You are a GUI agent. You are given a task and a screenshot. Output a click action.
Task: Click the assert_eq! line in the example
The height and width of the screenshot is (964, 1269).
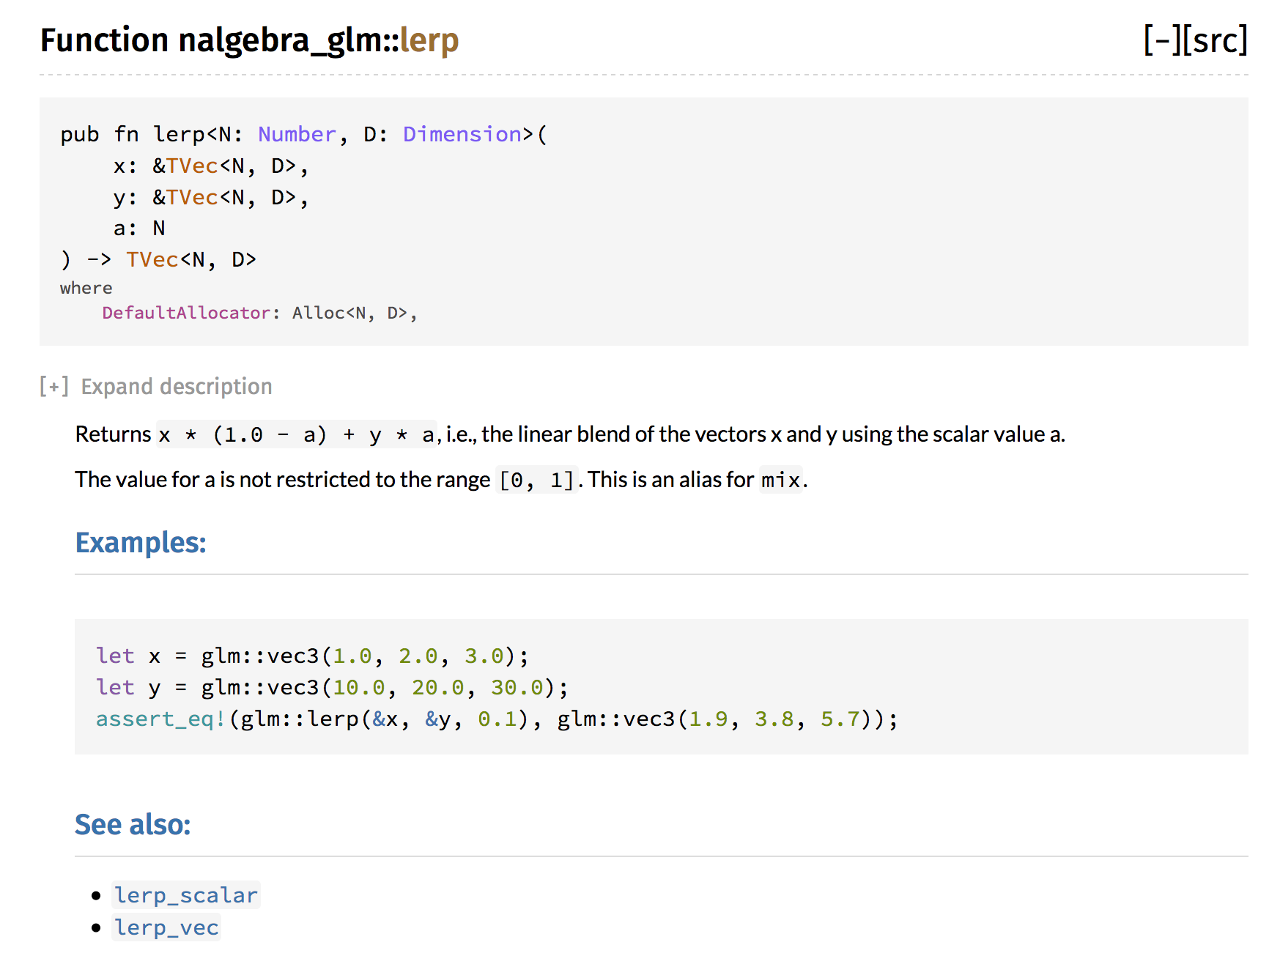click(x=496, y=719)
